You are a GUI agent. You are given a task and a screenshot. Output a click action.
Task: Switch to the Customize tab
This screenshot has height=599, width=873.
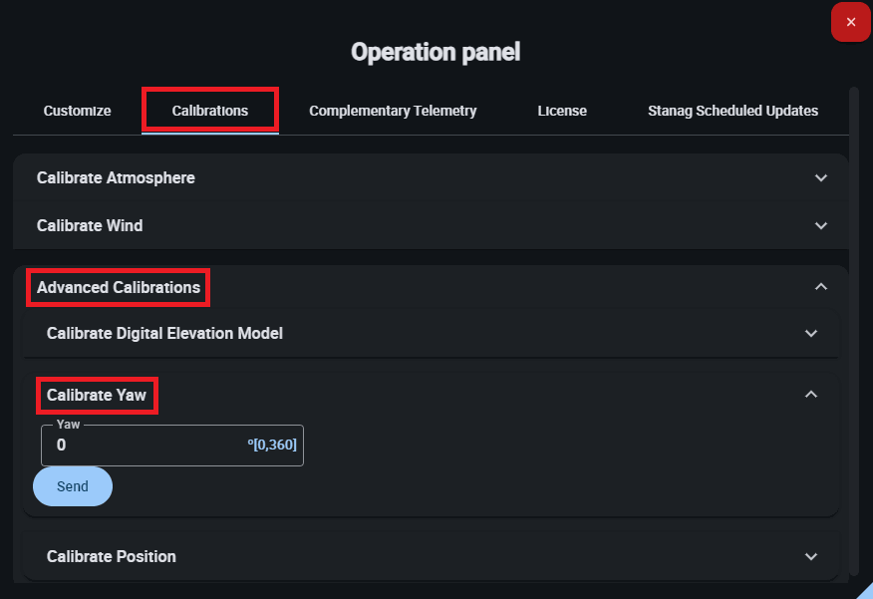pos(77,111)
